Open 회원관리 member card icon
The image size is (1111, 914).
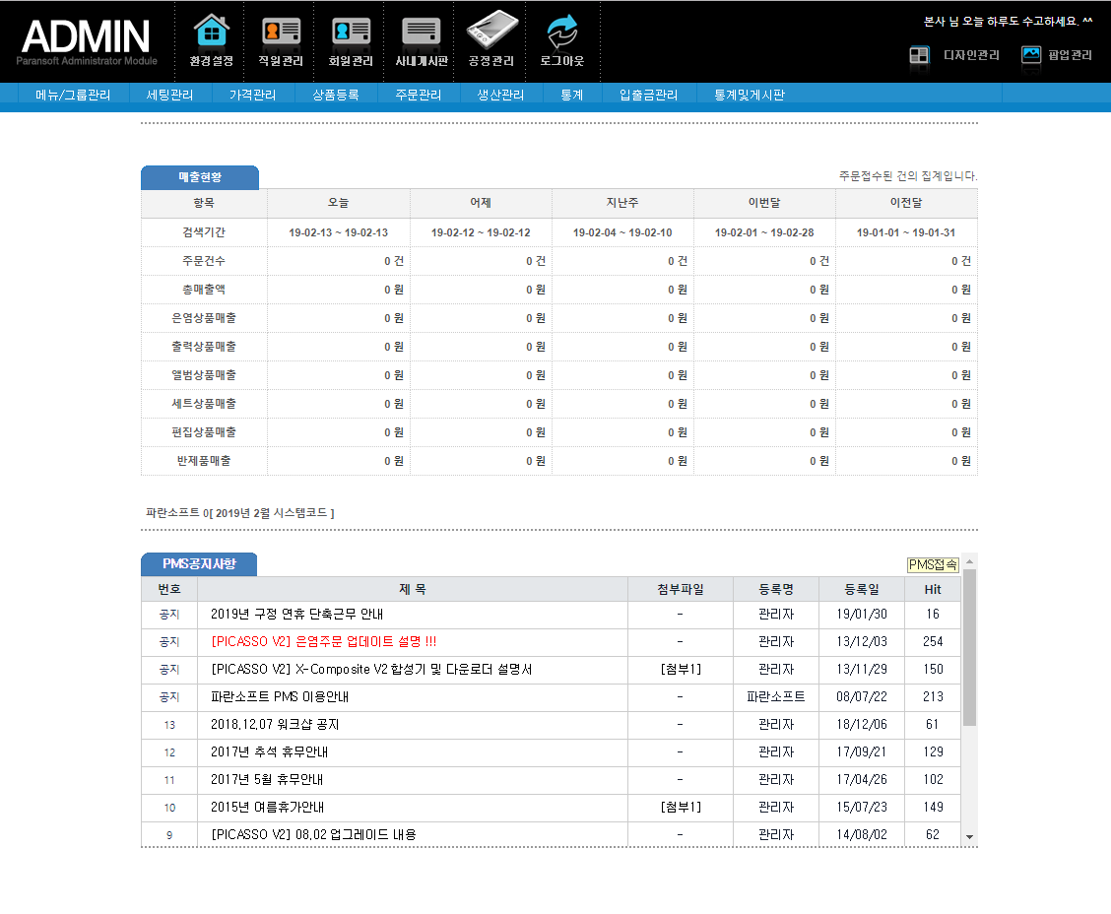pos(350,32)
